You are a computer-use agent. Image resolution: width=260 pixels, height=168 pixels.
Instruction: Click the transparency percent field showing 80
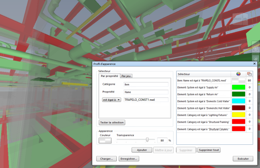pos(162,140)
